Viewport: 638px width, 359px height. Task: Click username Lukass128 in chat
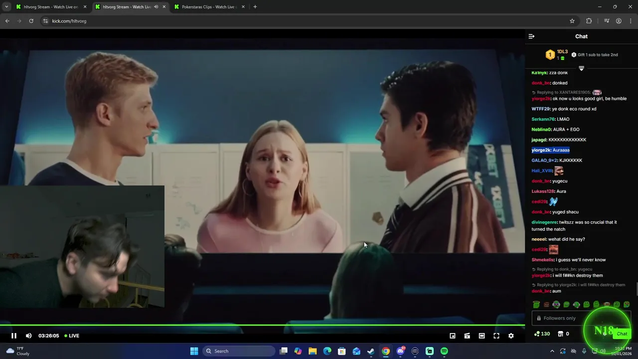click(x=543, y=191)
